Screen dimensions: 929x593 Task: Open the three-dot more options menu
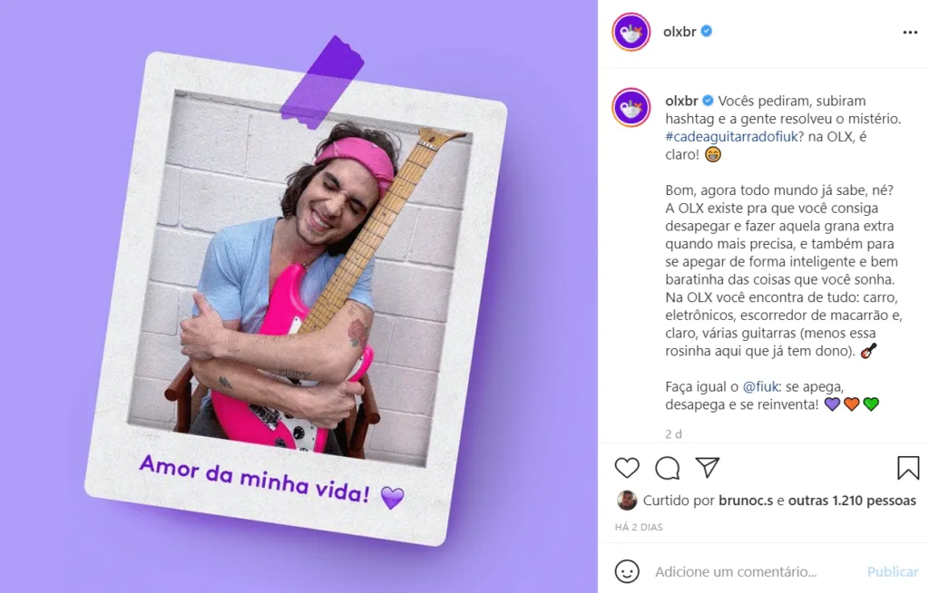[x=910, y=32]
